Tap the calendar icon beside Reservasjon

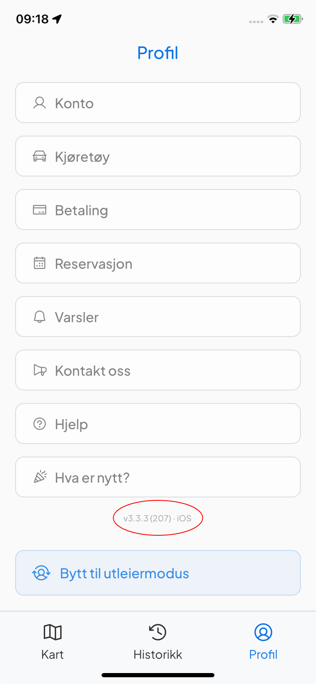[40, 263]
